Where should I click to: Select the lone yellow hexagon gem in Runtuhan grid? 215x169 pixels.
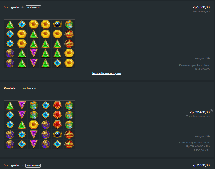tap(34, 125)
